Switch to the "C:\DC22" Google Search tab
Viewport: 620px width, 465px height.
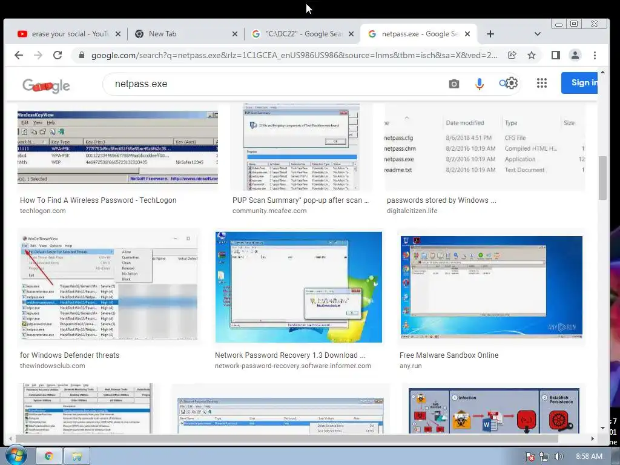pyautogui.click(x=303, y=34)
